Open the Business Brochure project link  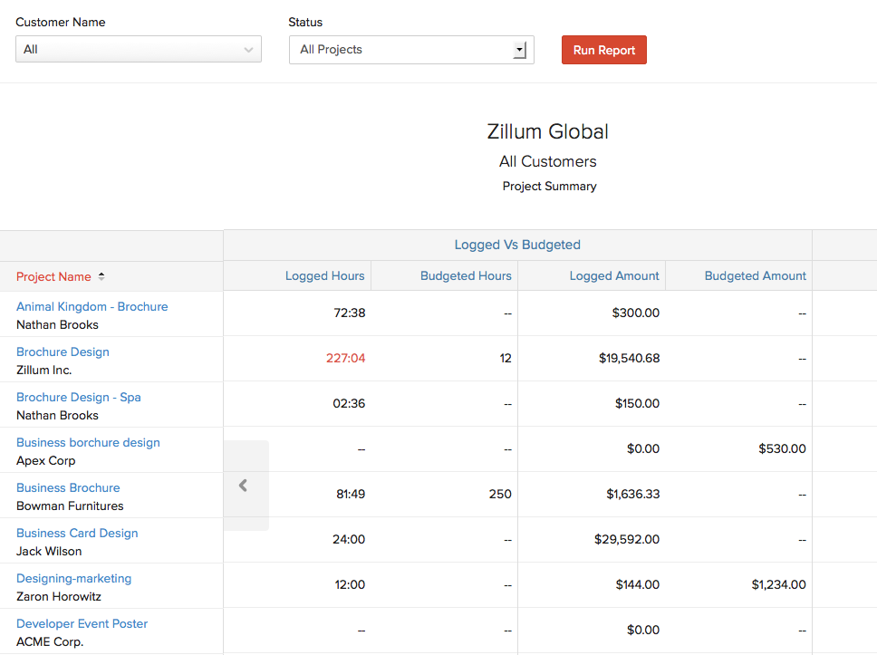tap(68, 488)
